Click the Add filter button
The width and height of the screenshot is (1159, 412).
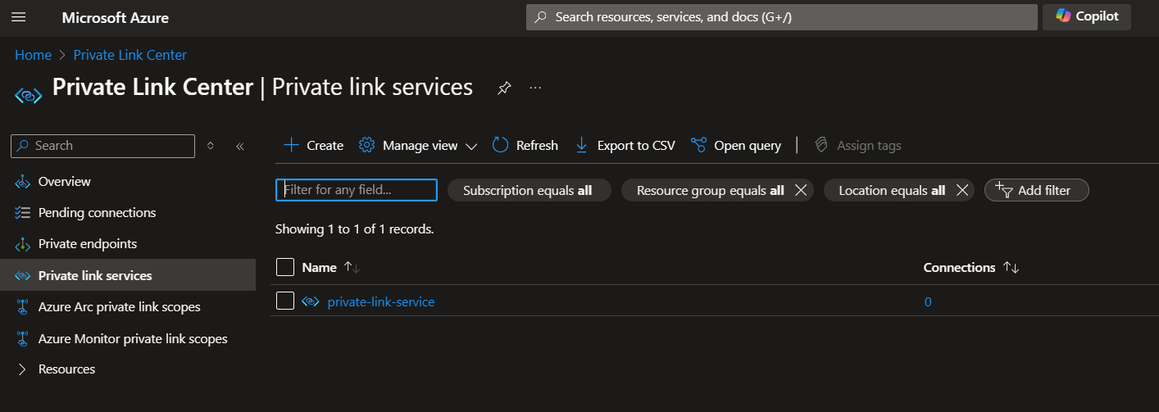(x=1036, y=190)
